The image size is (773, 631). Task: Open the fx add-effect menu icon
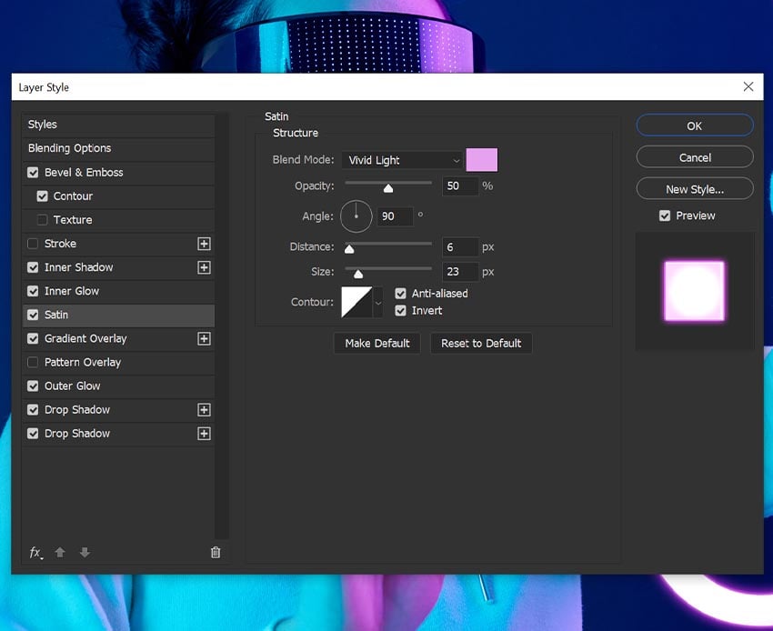click(35, 553)
